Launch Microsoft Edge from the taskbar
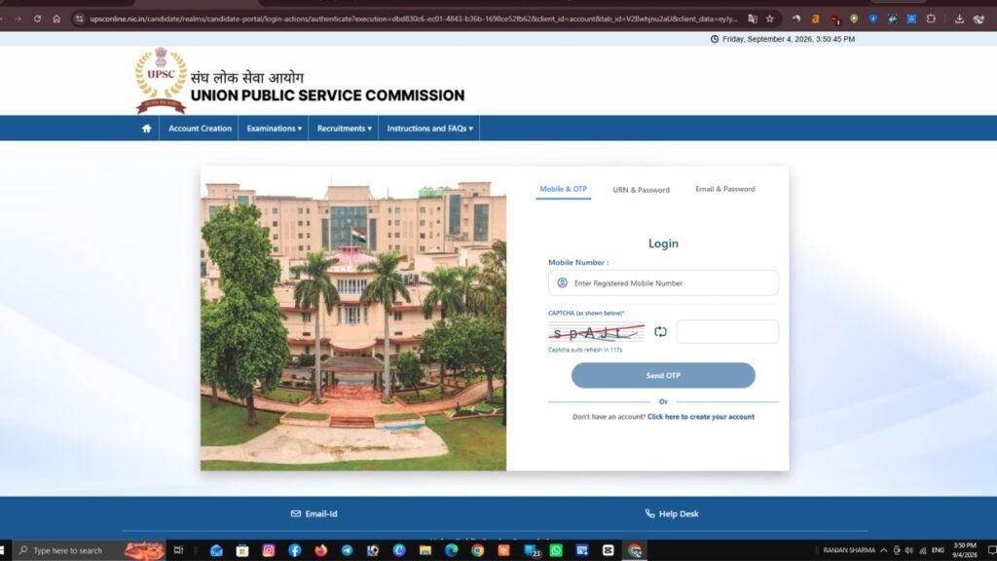Viewport: 997px width, 561px height. tap(452, 550)
